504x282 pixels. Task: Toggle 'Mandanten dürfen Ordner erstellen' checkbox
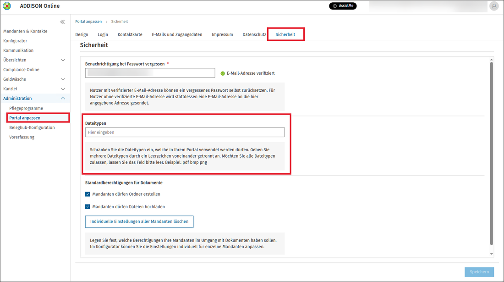coord(88,194)
